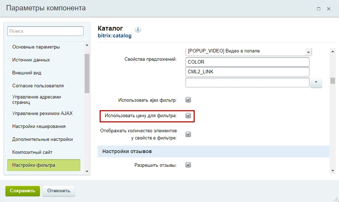Open the POPUP_VIDEO property list dropdown
Screen dimensions: 339x202
click(x=308, y=52)
